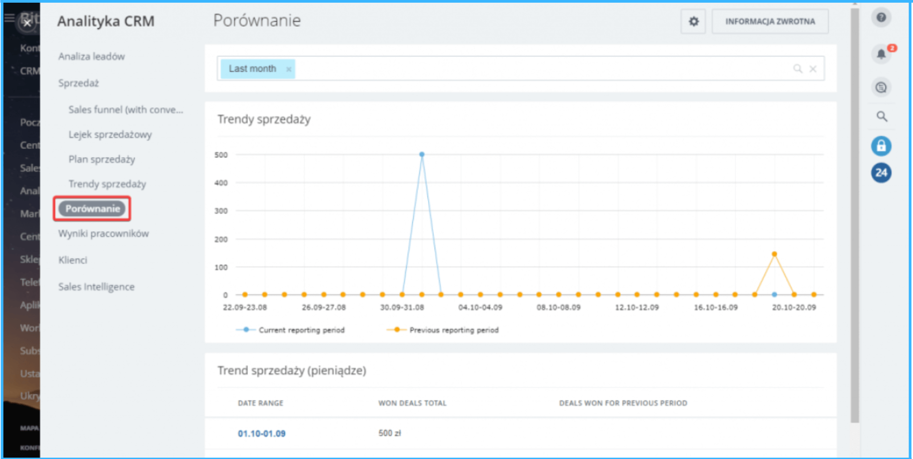Open the chat messages icon

(881, 88)
